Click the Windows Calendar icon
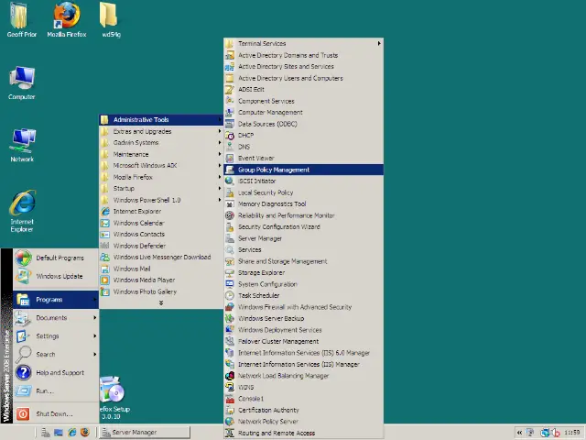 click(105, 223)
